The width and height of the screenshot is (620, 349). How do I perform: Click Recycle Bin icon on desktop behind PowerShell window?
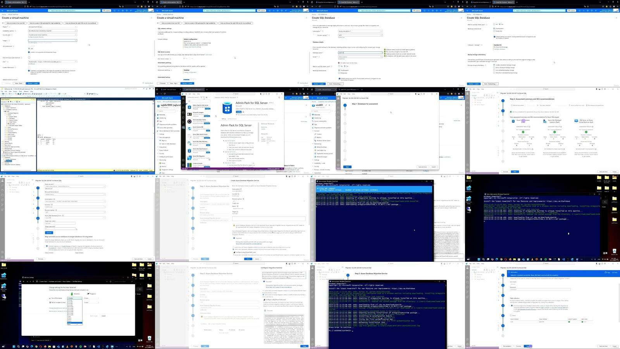tap(615, 252)
